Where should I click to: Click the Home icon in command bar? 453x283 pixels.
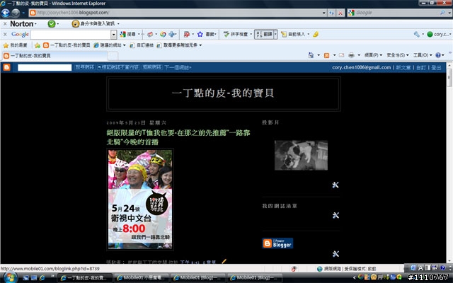(311, 55)
